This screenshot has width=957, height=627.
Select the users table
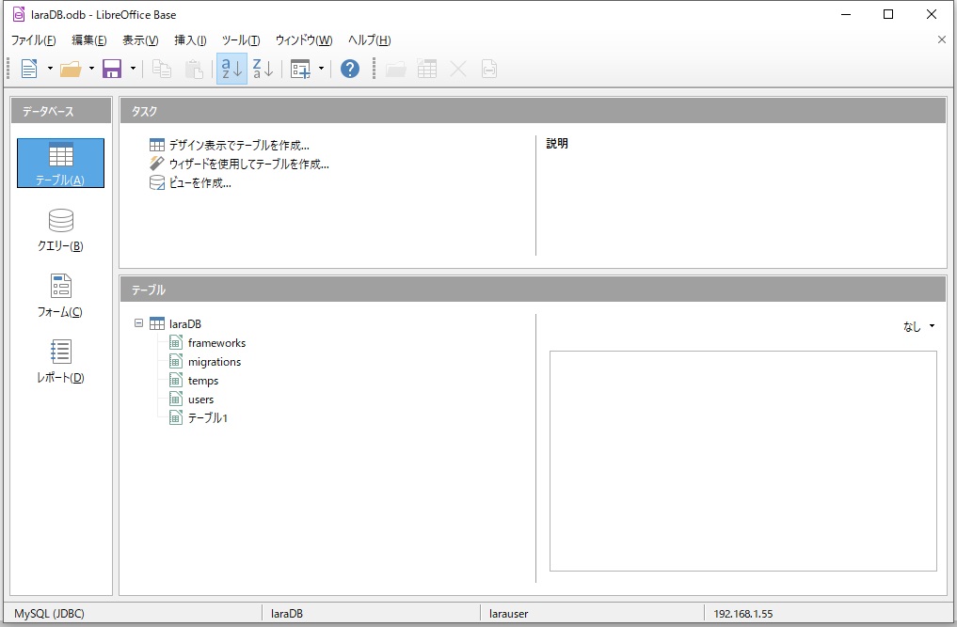[x=200, y=400]
